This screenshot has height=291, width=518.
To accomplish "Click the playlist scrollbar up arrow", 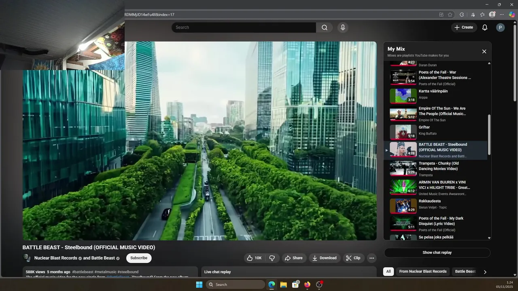I will tap(489, 63).
